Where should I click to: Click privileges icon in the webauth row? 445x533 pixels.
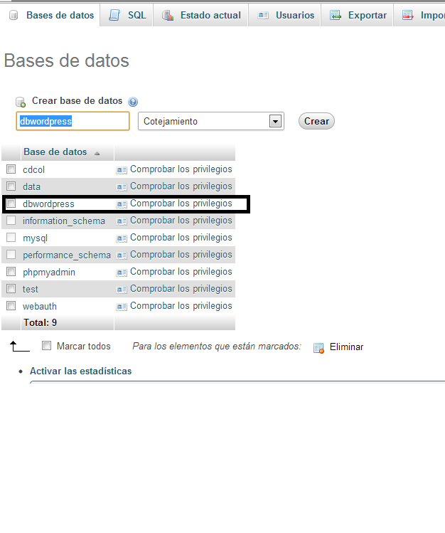[122, 307]
